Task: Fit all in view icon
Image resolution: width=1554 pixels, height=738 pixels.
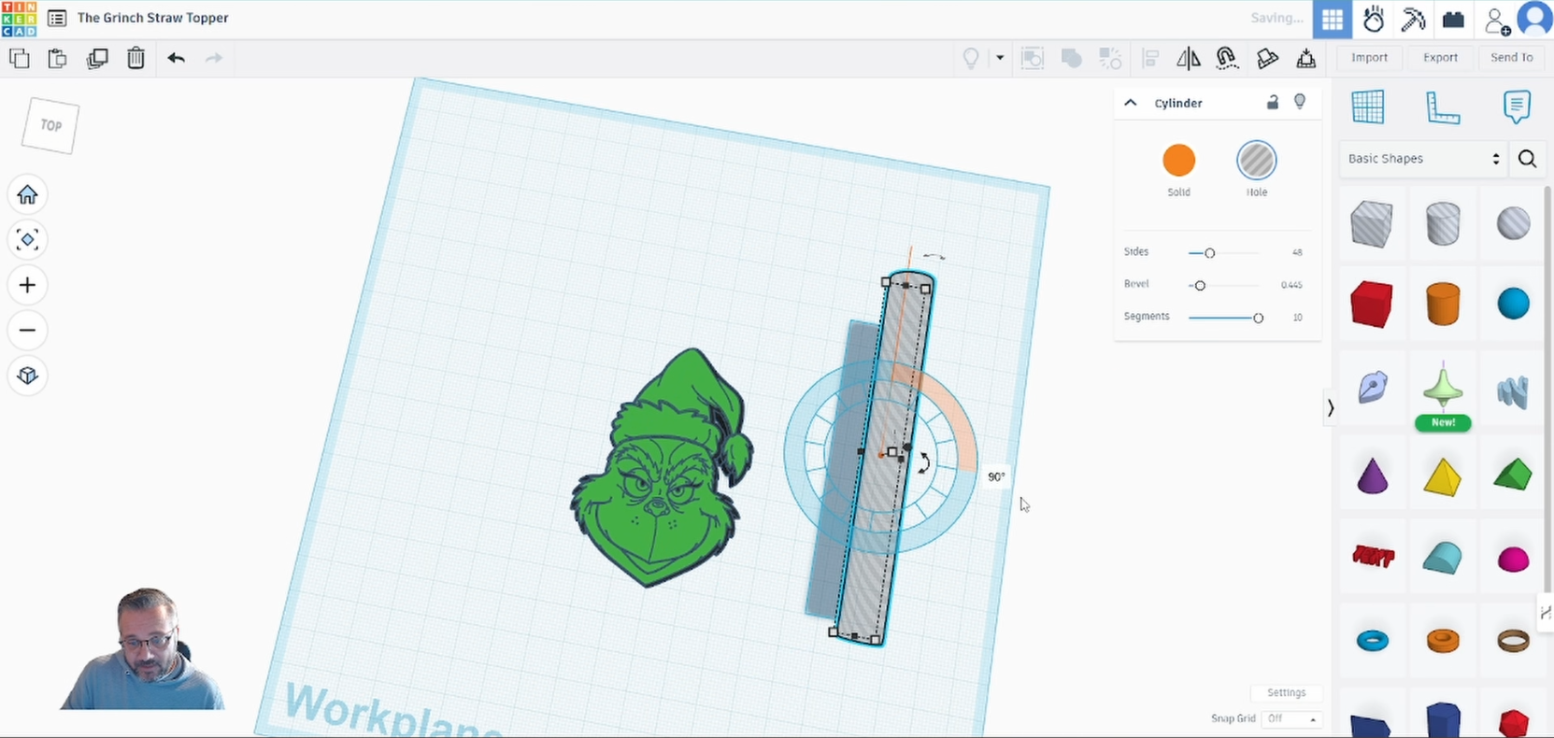Action: (27, 240)
